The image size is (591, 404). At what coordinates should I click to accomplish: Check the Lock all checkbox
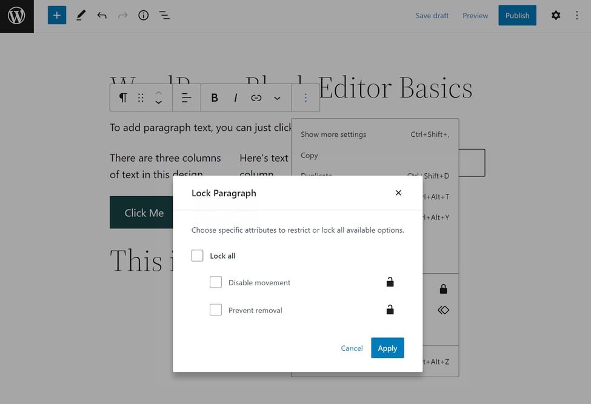197,256
